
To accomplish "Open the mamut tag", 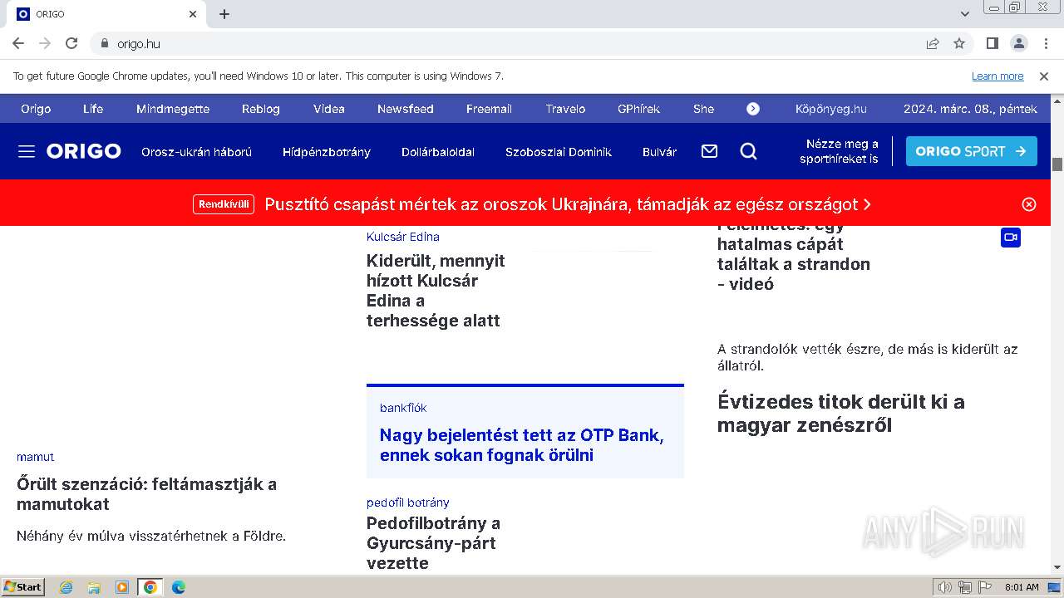I will (36, 457).
